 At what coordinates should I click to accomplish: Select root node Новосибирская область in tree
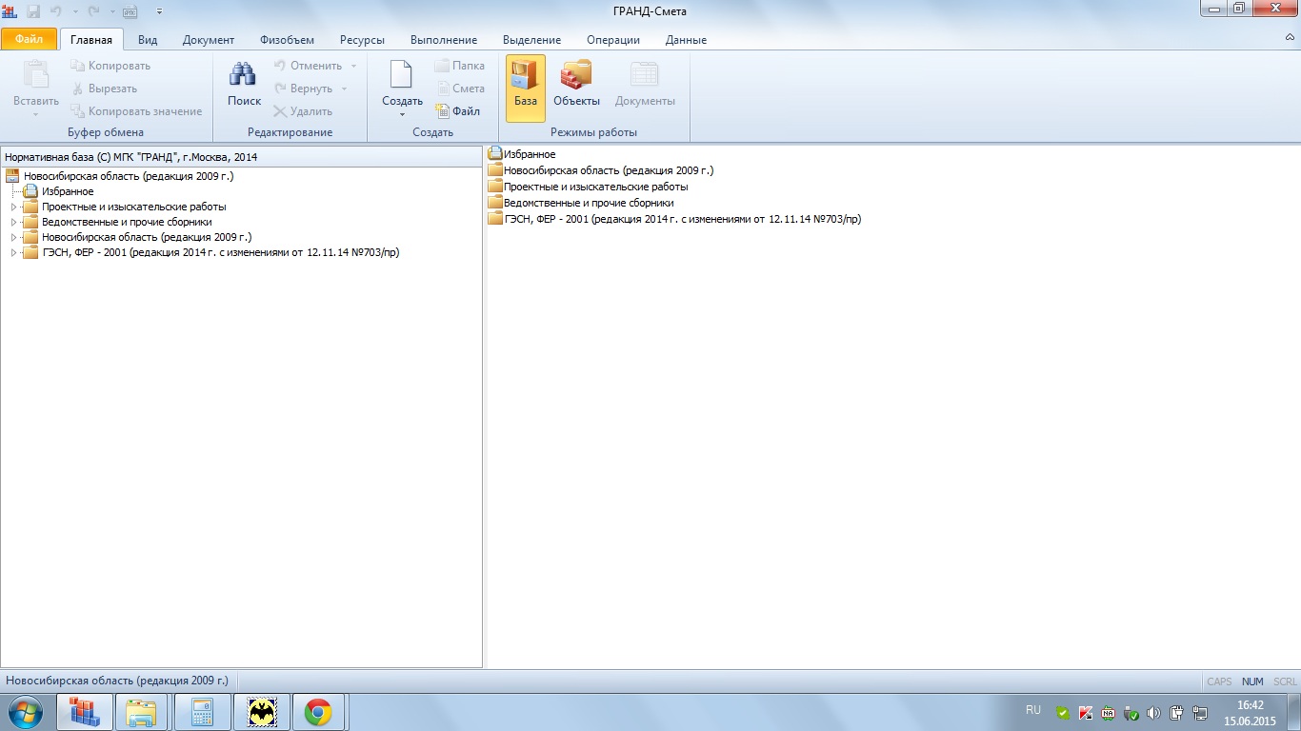[x=129, y=176]
